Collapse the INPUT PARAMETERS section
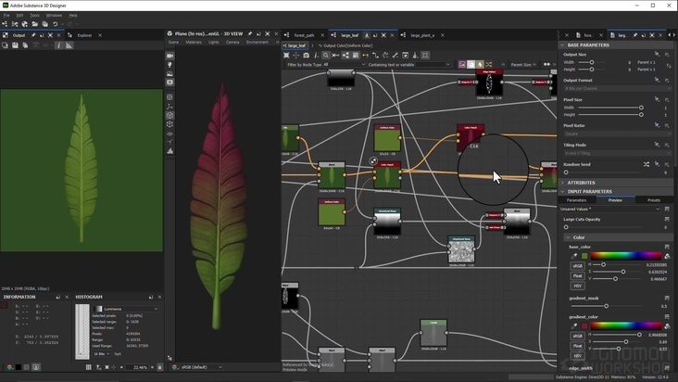Viewport: 678px width, 382px height. [x=562, y=191]
